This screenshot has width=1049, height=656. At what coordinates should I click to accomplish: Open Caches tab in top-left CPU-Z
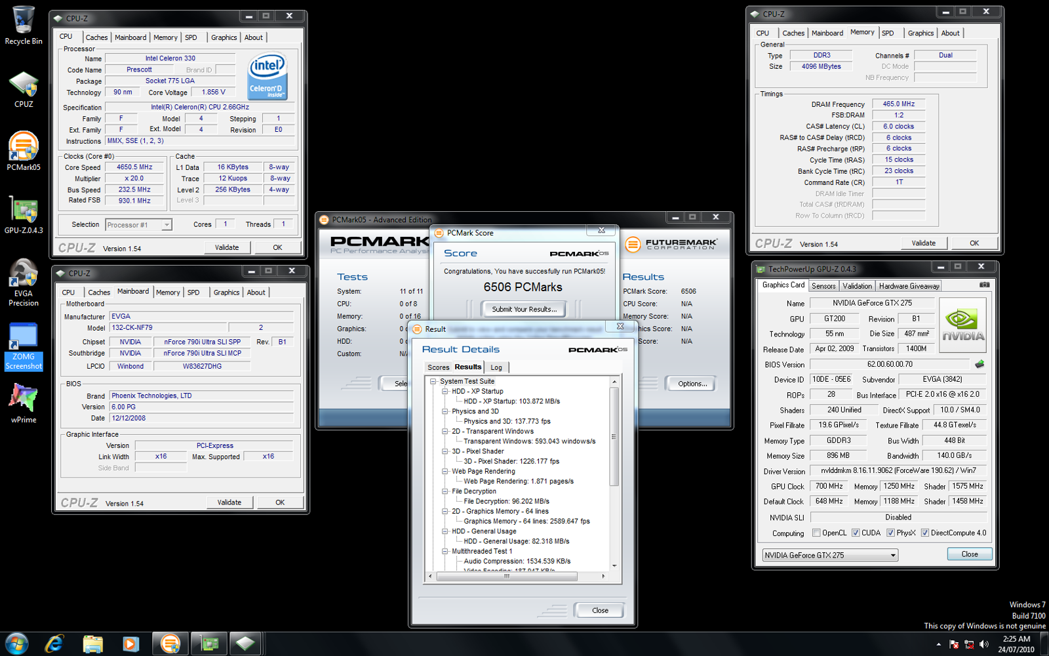coord(96,37)
